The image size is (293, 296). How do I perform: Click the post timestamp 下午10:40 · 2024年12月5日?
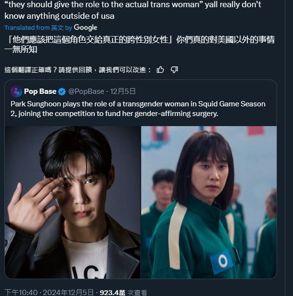coord(49,293)
